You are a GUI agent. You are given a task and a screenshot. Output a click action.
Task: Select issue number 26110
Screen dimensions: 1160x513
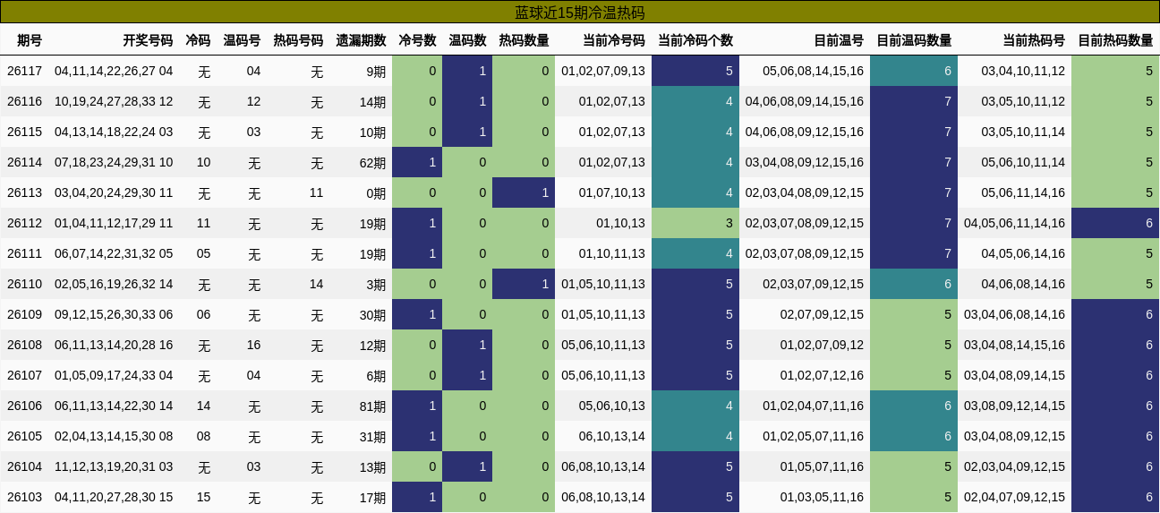click(24, 284)
